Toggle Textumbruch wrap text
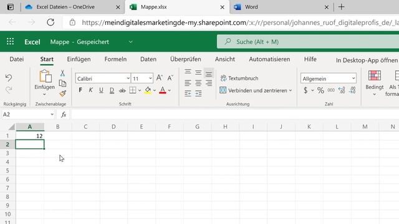The height and width of the screenshot is (224, 399). [239, 78]
